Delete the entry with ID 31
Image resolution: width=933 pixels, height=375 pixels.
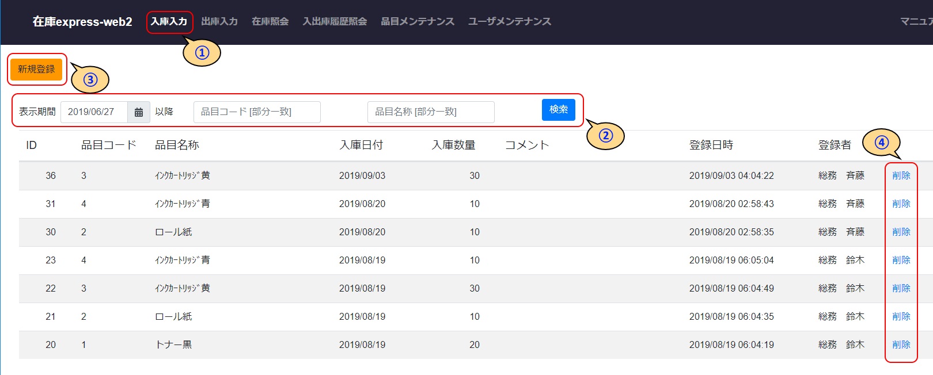click(x=901, y=204)
